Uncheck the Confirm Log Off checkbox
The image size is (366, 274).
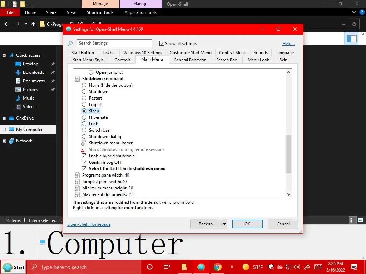(84, 162)
